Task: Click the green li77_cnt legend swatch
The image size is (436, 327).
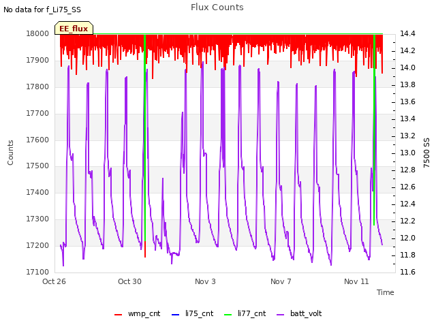Action: [228, 315]
